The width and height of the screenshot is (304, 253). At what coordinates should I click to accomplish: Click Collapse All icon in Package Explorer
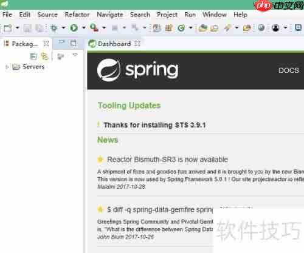[x=33, y=56]
